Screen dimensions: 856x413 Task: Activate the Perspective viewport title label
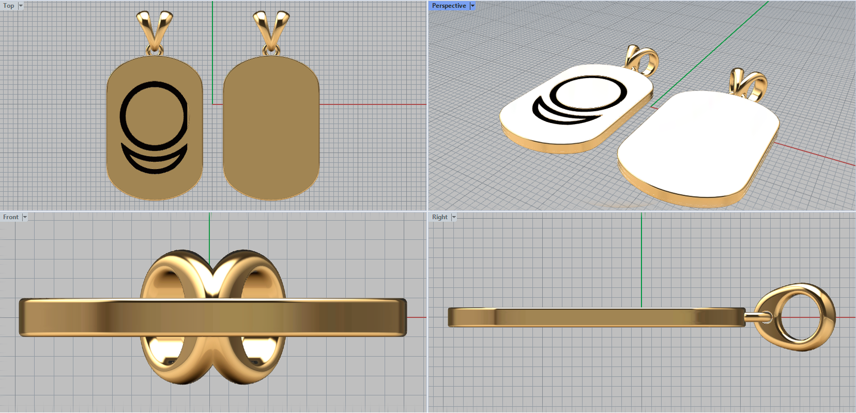pos(449,6)
